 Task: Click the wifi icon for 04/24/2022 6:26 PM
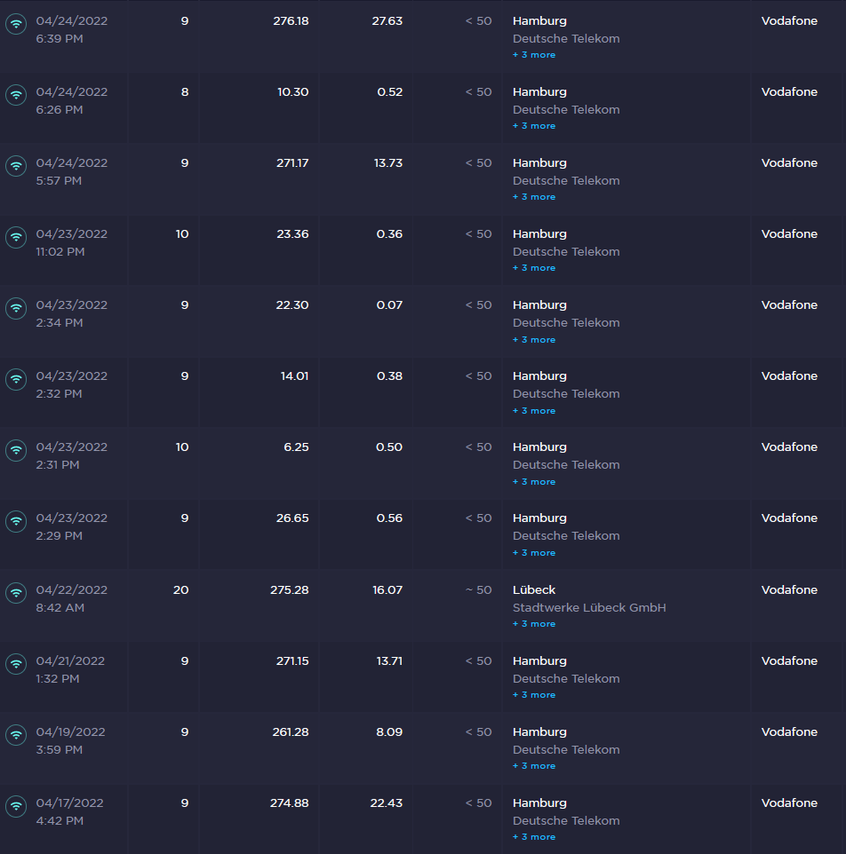point(16,95)
